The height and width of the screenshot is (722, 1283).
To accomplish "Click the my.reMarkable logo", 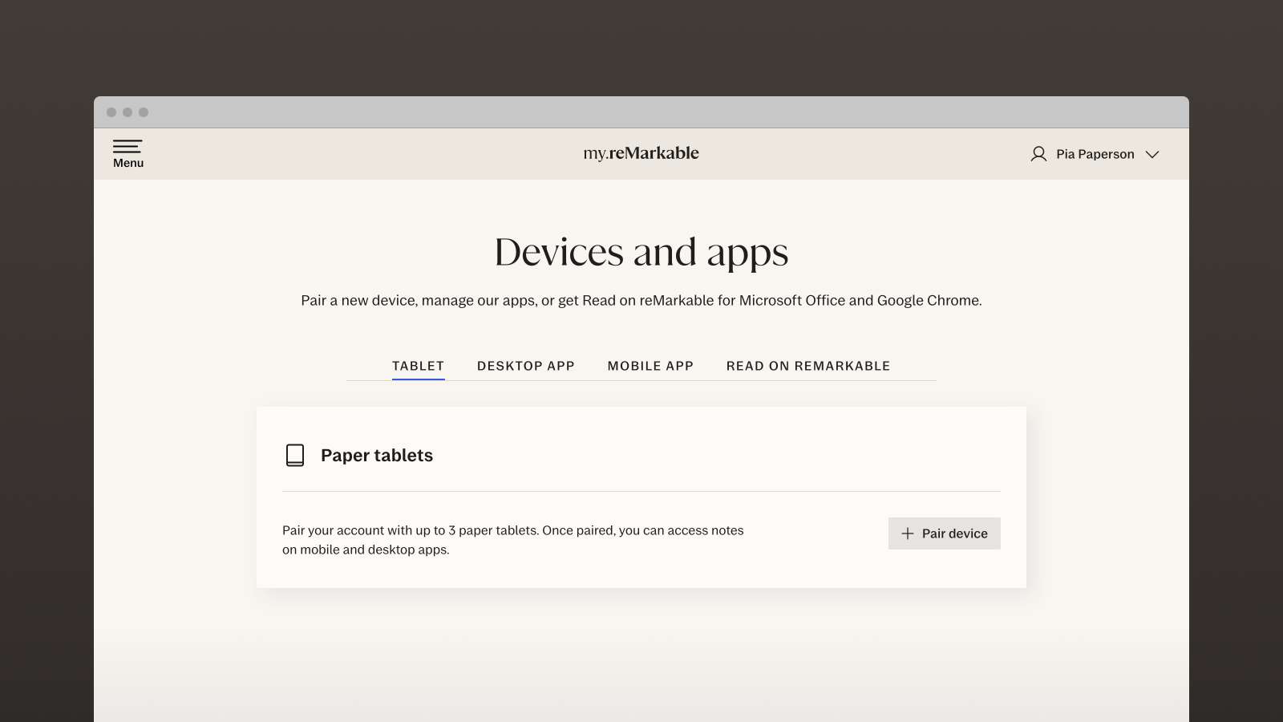I will tap(641, 153).
